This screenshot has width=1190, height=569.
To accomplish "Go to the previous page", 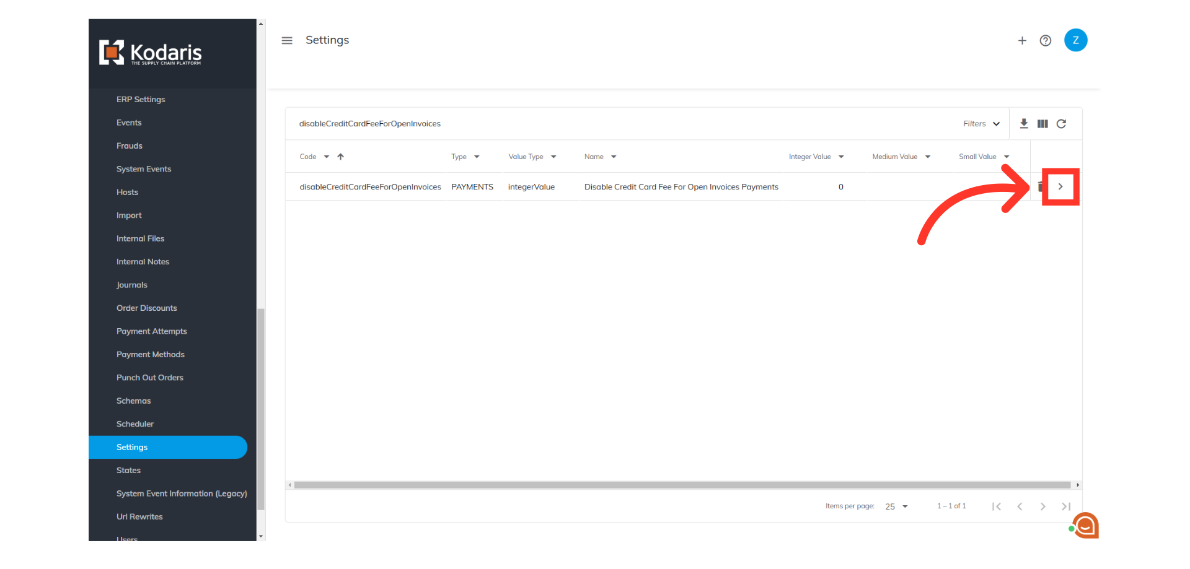I will 1020,506.
